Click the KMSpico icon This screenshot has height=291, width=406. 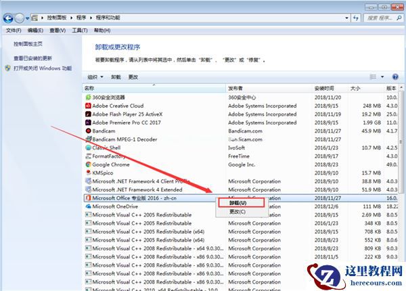click(88, 173)
